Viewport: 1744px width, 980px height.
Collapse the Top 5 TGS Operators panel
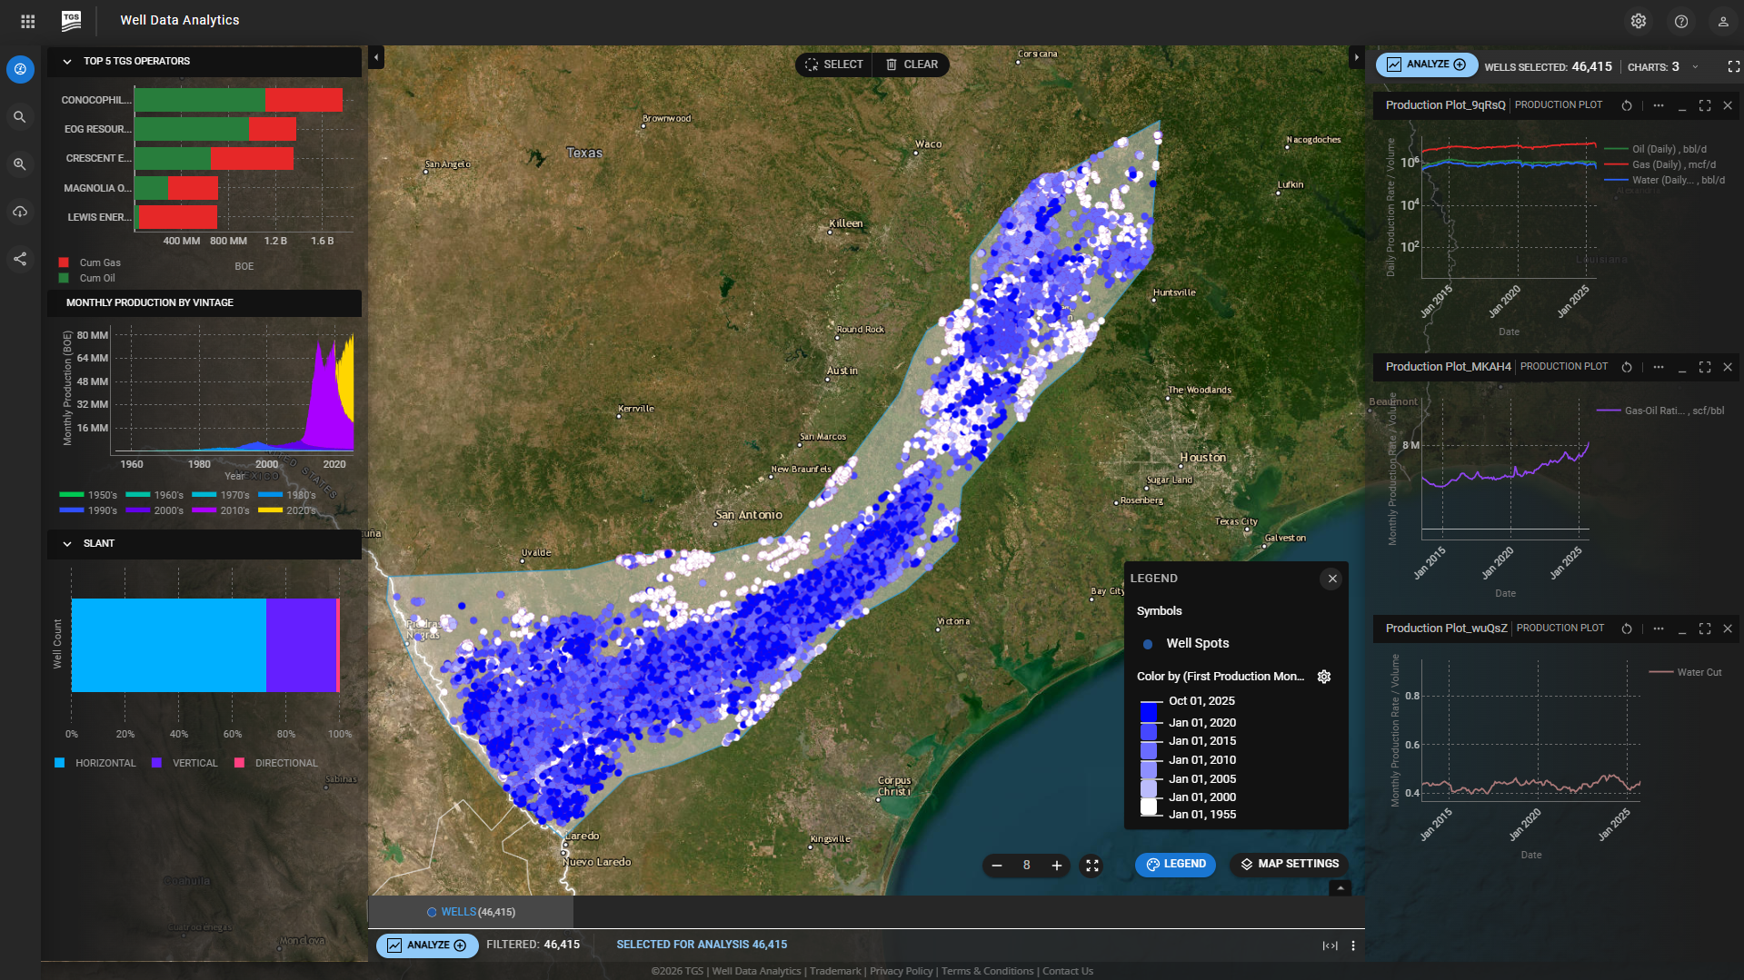pyautogui.click(x=67, y=62)
